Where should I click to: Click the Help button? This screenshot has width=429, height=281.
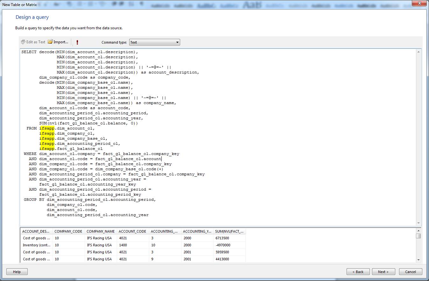click(17, 271)
